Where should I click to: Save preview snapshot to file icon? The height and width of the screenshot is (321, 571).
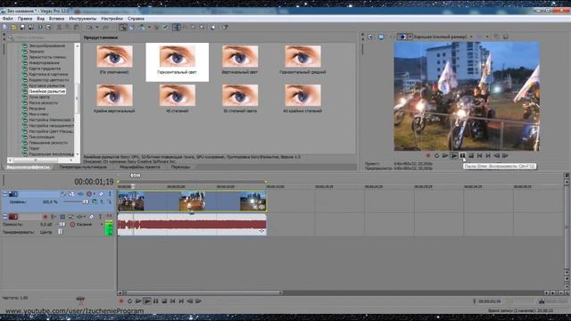click(506, 37)
